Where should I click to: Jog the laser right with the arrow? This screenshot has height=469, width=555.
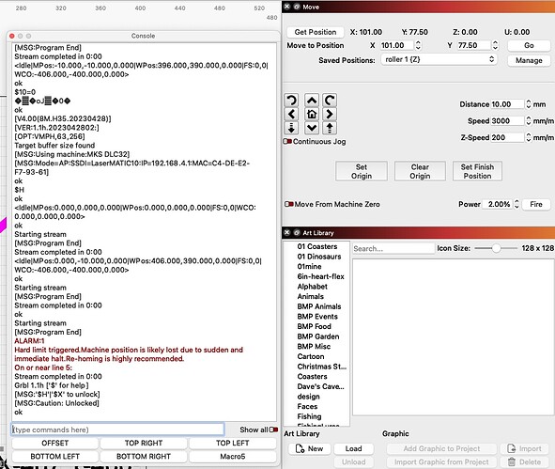point(330,114)
